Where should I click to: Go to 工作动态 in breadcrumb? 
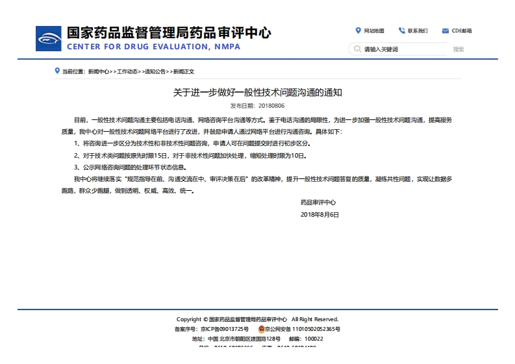[127, 71]
